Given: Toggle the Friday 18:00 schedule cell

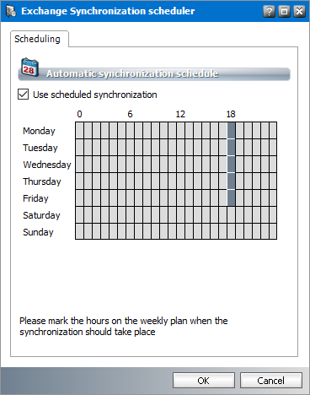Looking at the screenshot, I should coord(231,197).
